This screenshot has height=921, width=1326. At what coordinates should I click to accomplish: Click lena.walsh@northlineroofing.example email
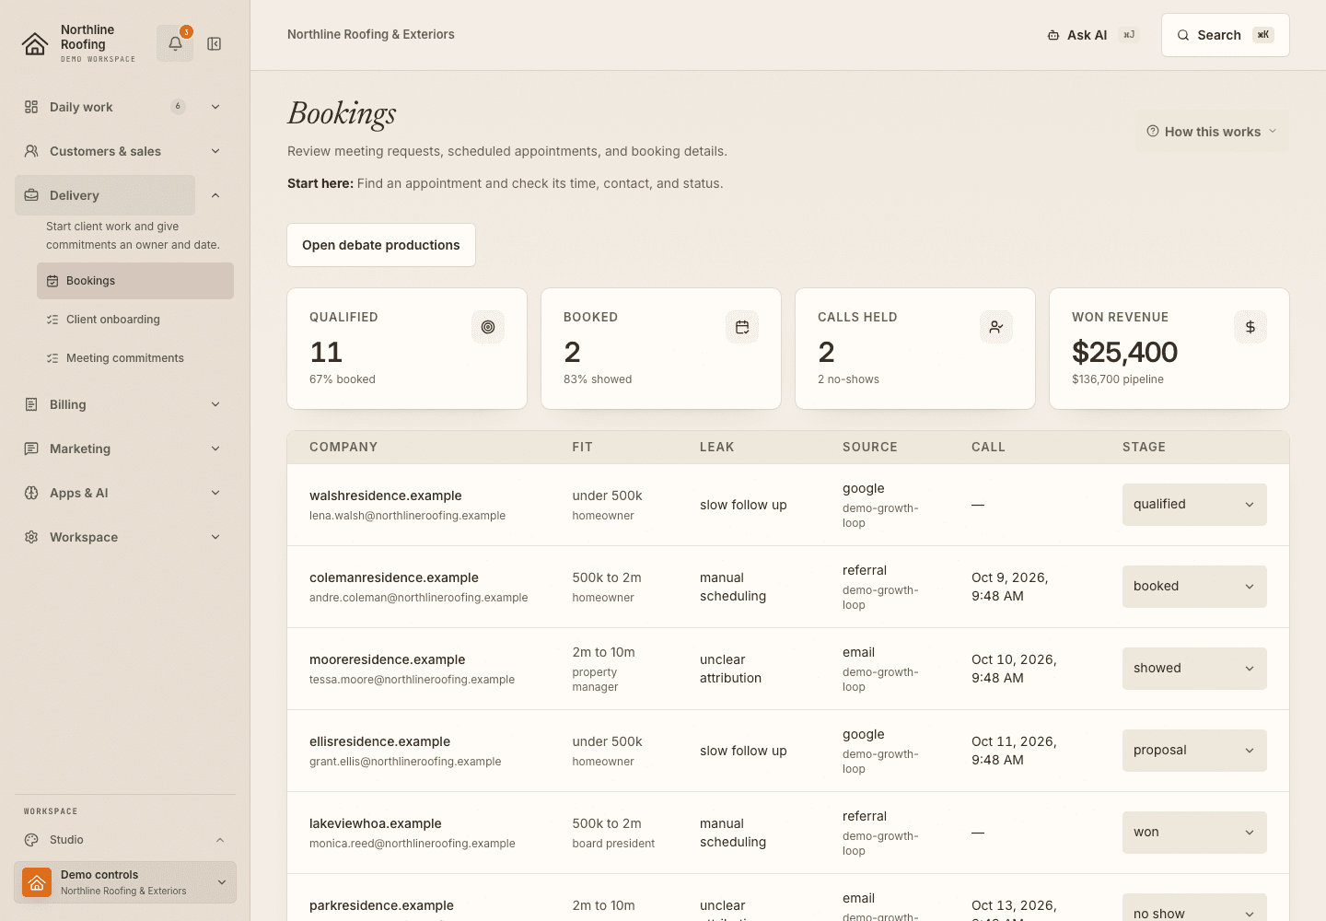[407, 516]
